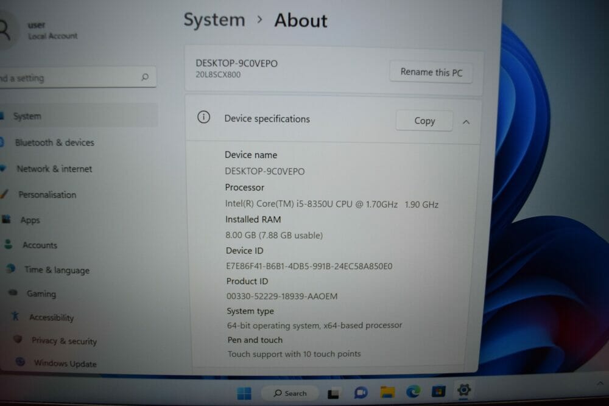Viewport: 609px width, 406px height.
Task: Launch Microsoft Edge from the taskbar
Action: (413, 391)
